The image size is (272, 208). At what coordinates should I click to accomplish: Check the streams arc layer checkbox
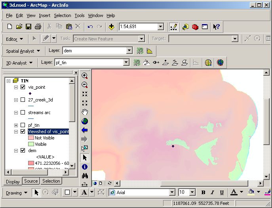tap(23, 113)
